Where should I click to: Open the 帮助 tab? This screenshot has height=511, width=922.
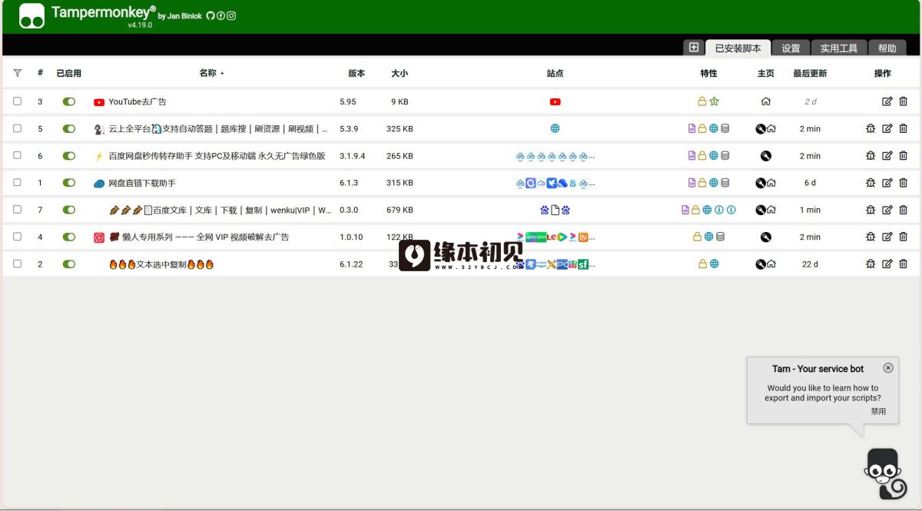coord(887,48)
